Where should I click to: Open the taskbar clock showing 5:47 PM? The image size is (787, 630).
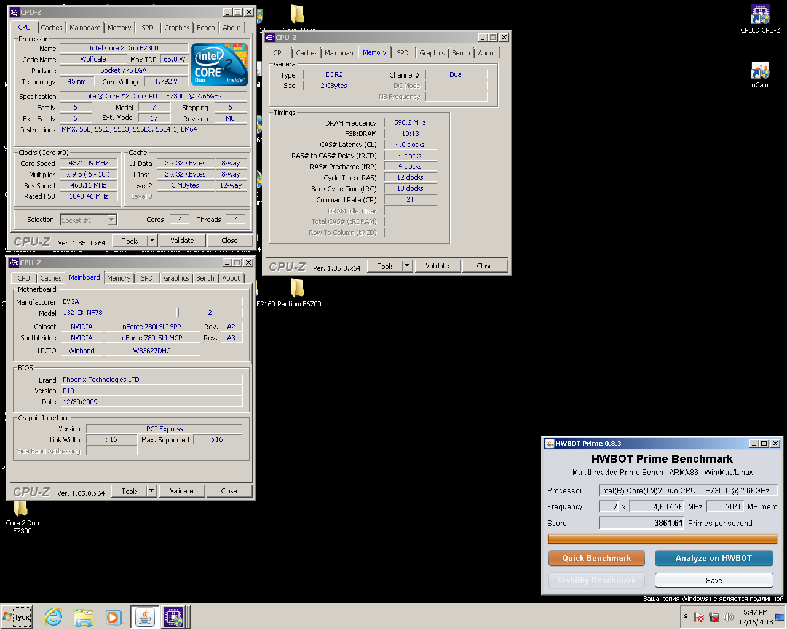coord(755,617)
